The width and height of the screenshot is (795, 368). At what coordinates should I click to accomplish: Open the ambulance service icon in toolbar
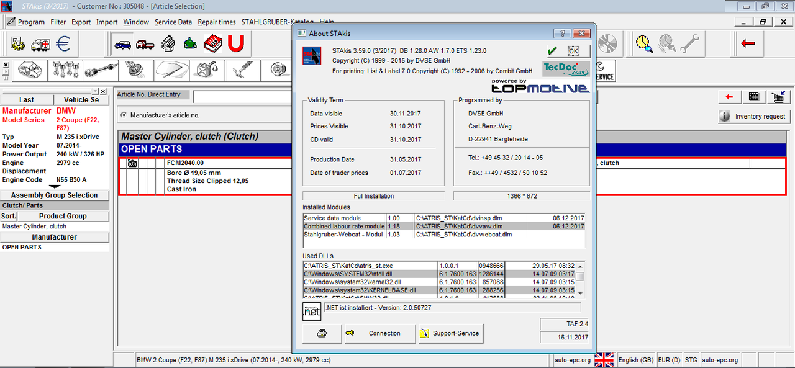click(x=41, y=44)
